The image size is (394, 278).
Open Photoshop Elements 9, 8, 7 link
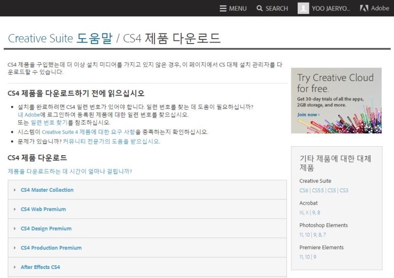[319, 235]
